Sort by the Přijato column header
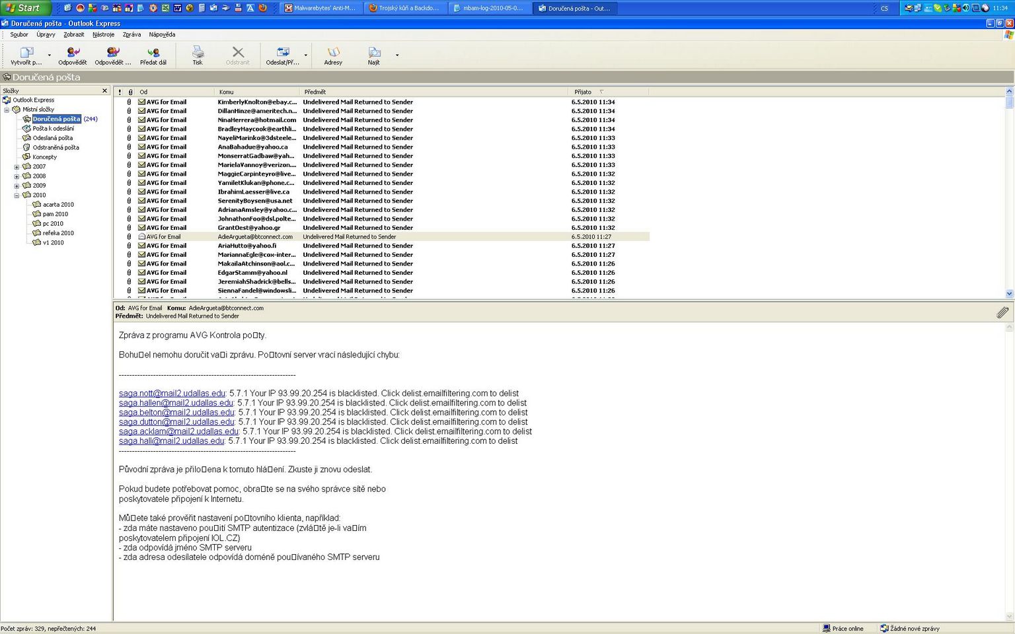Image resolution: width=1015 pixels, height=634 pixels. [x=608, y=92]
